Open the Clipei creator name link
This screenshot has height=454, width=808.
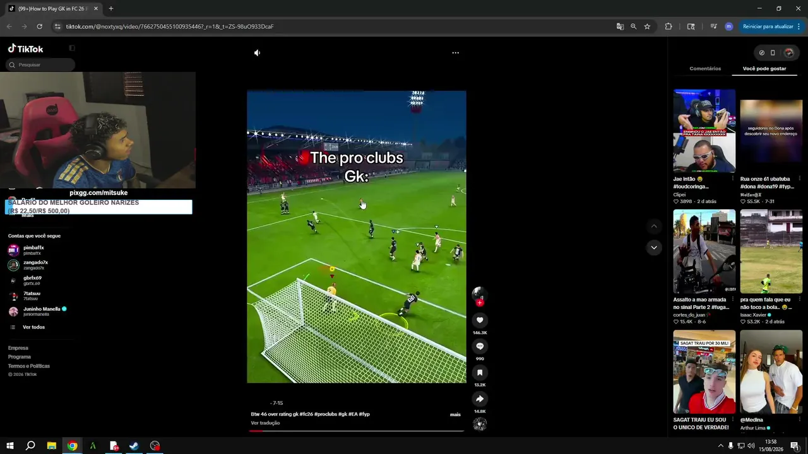[x=680, y=195]
